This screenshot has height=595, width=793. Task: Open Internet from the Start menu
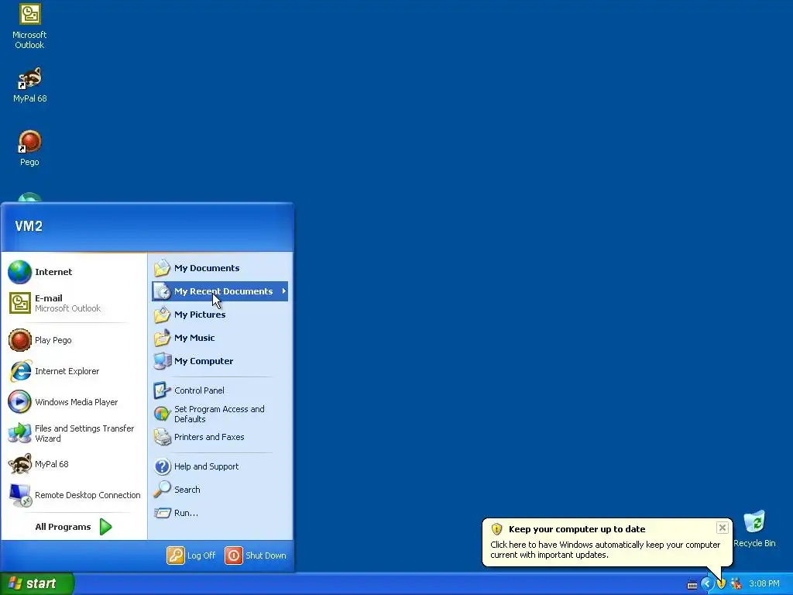(x=74, y=272)
